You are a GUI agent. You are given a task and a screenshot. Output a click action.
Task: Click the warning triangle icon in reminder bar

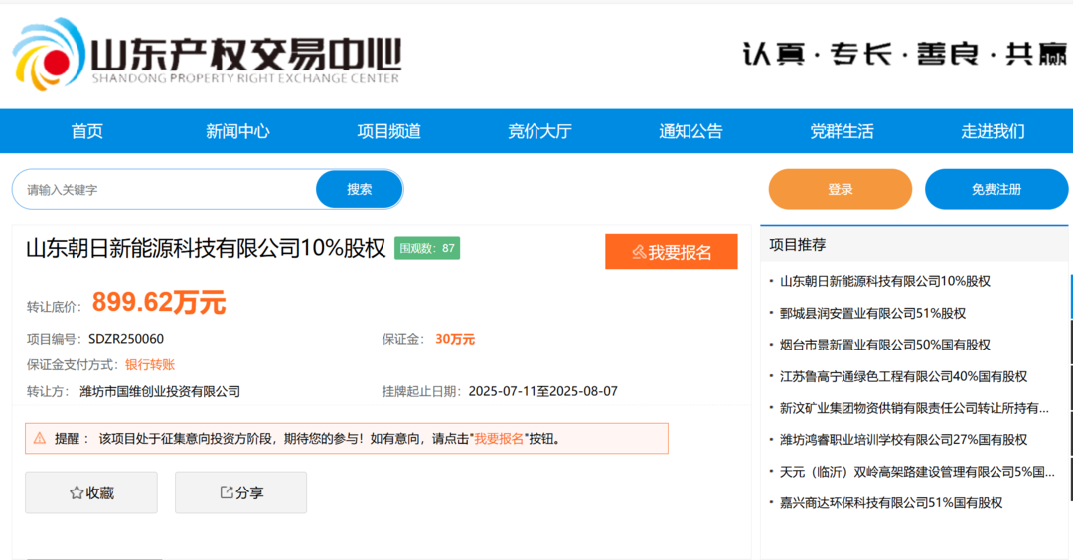coord(39,438)
